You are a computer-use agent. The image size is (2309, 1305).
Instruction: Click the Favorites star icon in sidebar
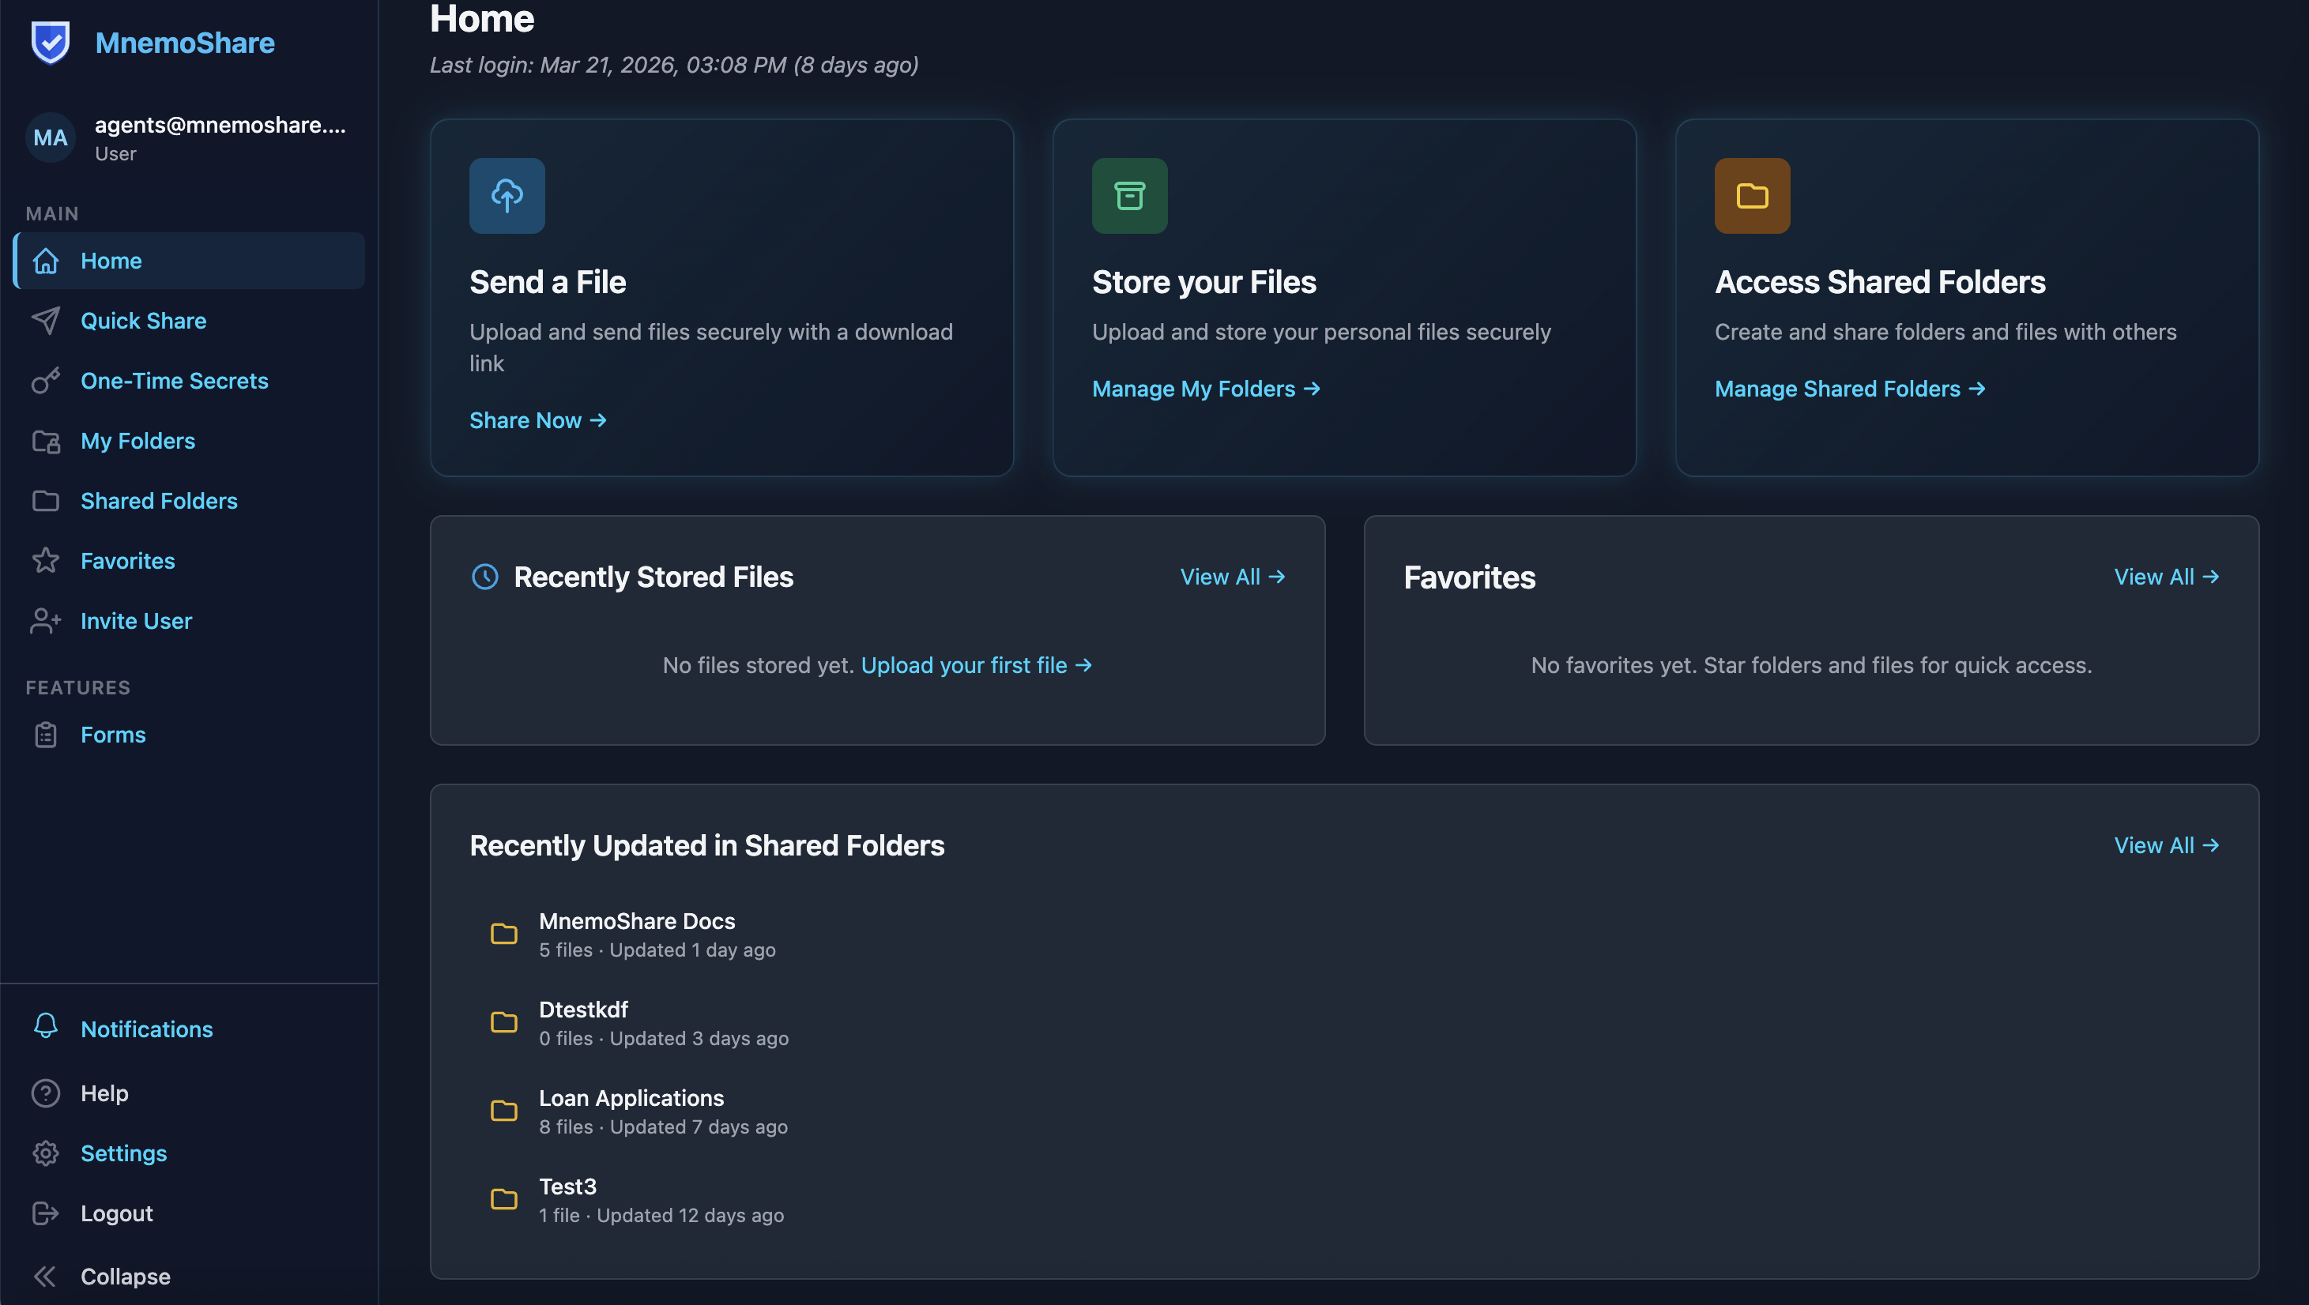pos(46,560)
